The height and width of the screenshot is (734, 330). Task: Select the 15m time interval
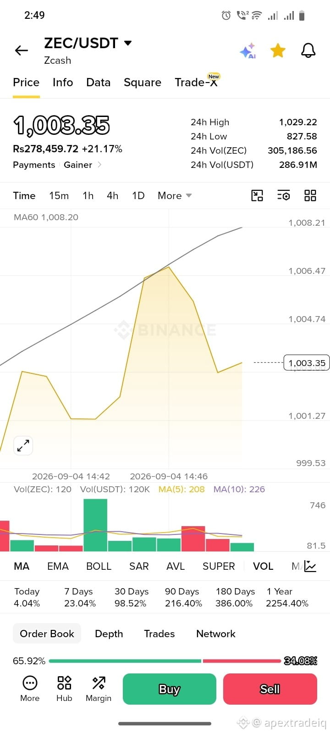click(x=59, y=195)
